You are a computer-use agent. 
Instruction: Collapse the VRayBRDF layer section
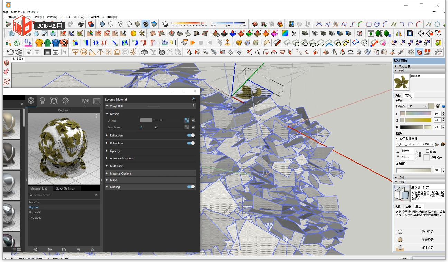[x=107, y=106]
